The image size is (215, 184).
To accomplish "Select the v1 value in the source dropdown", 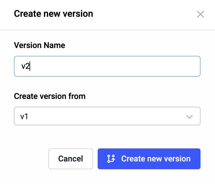I will click(x=24, y=117).
